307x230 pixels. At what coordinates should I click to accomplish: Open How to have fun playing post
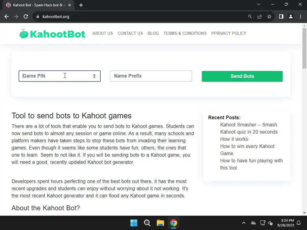[252, 164]
